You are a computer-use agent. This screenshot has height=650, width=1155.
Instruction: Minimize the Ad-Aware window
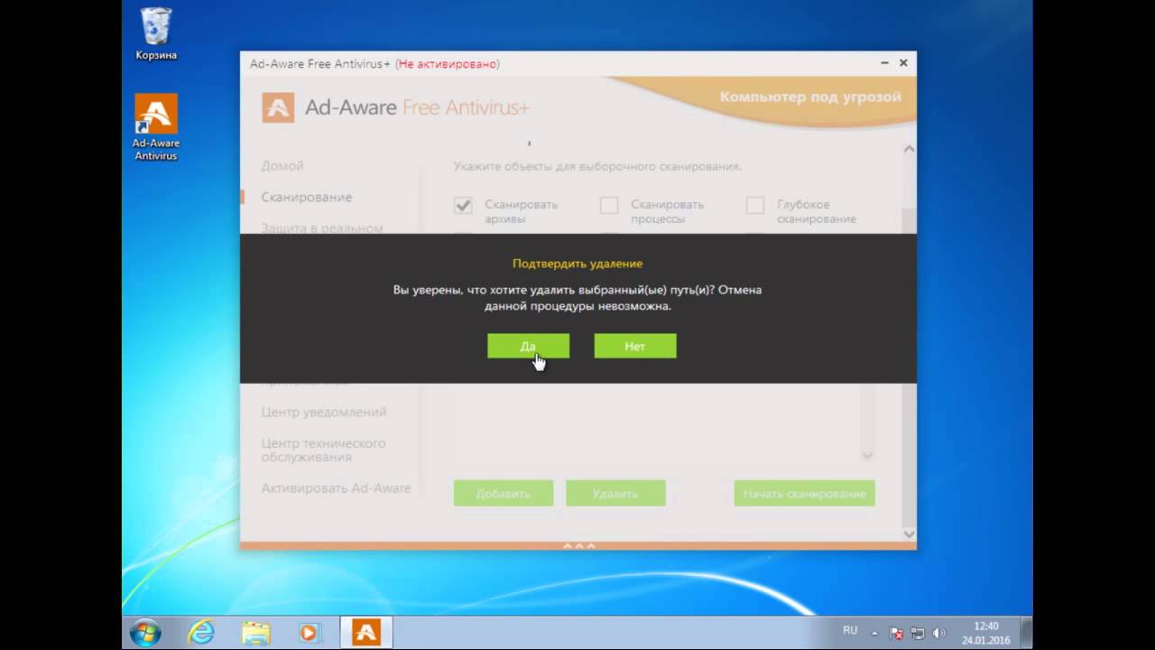885,63
